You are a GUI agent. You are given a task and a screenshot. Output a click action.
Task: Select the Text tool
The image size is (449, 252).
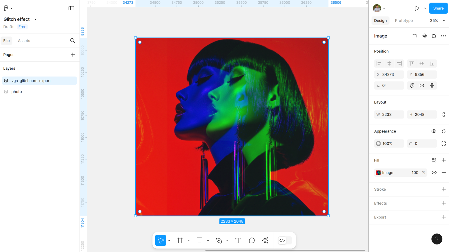coord(238,241)
